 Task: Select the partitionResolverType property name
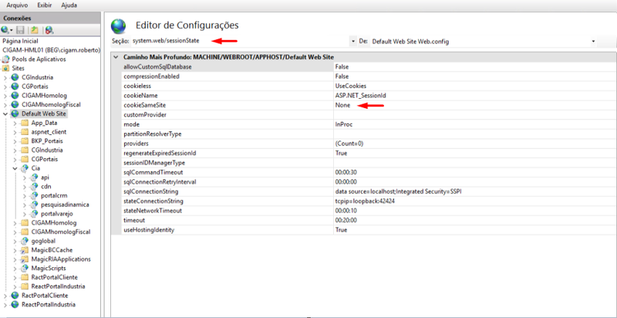click(x=152, y=134)
